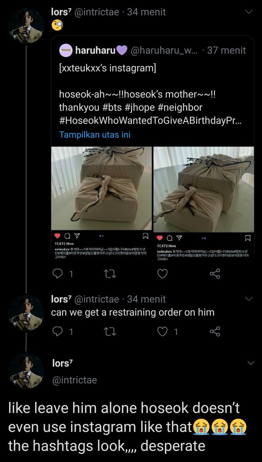Share the restraining order tweet
Image resolution: width=262 pixels, height=462 pixels.
coord(215,331)
